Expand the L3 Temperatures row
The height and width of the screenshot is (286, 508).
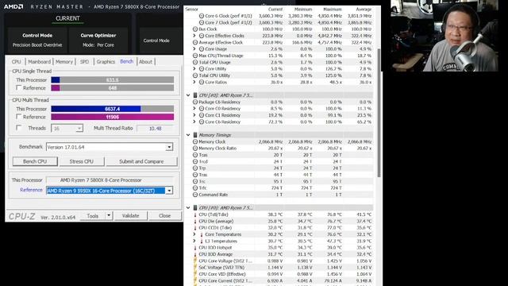(x=194, y=241)
